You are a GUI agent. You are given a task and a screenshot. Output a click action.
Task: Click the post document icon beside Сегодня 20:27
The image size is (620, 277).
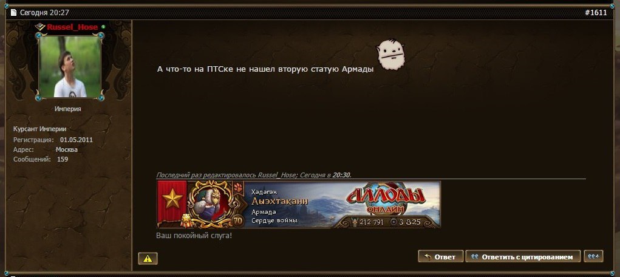13,12
